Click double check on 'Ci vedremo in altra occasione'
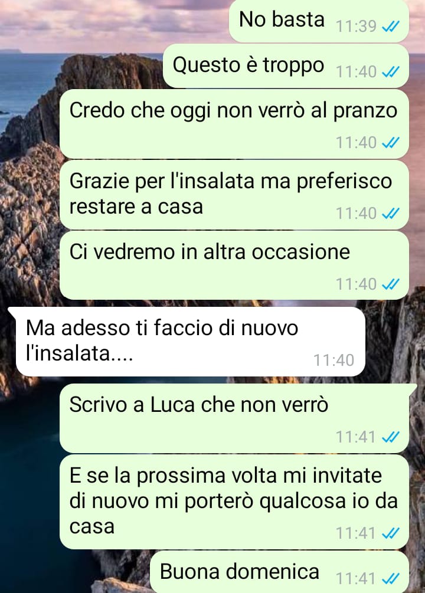This screenshot has height=593, width=425. coord(391,284)
